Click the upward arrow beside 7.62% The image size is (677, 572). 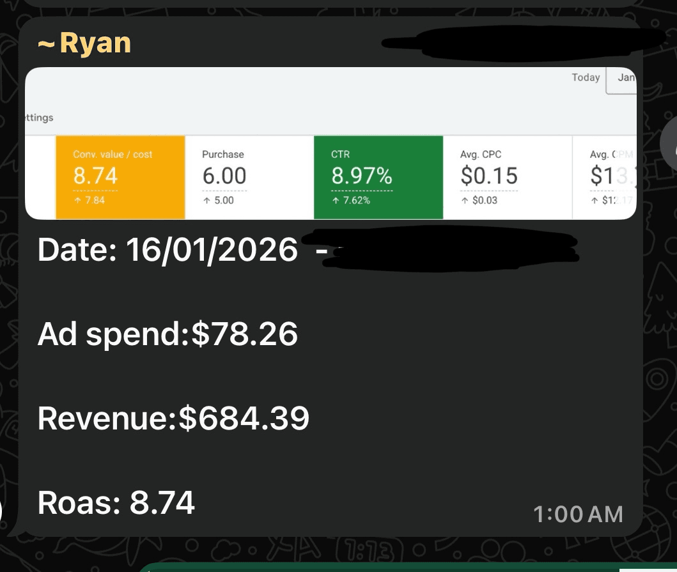[x=335, y=199]
